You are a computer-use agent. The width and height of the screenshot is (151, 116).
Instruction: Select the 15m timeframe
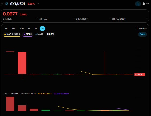[x=21, y=29]
